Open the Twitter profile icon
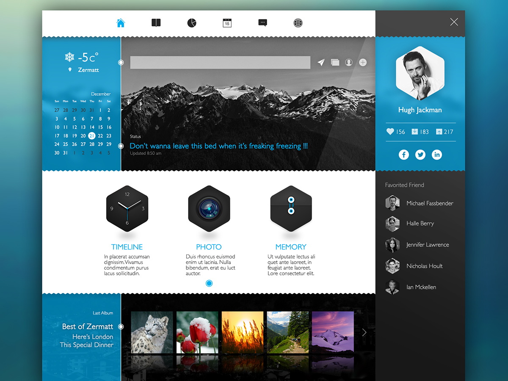508x381 pixels. pyautogui.click(x=420, y=155)
